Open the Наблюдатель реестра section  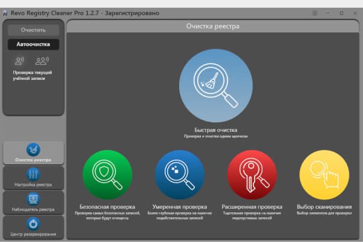[x=33, y=203]
